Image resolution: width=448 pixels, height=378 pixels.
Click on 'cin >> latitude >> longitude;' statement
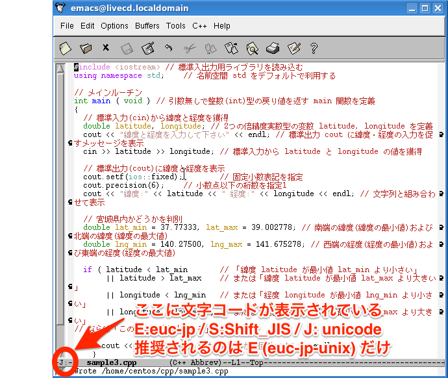tap(148, 151)
